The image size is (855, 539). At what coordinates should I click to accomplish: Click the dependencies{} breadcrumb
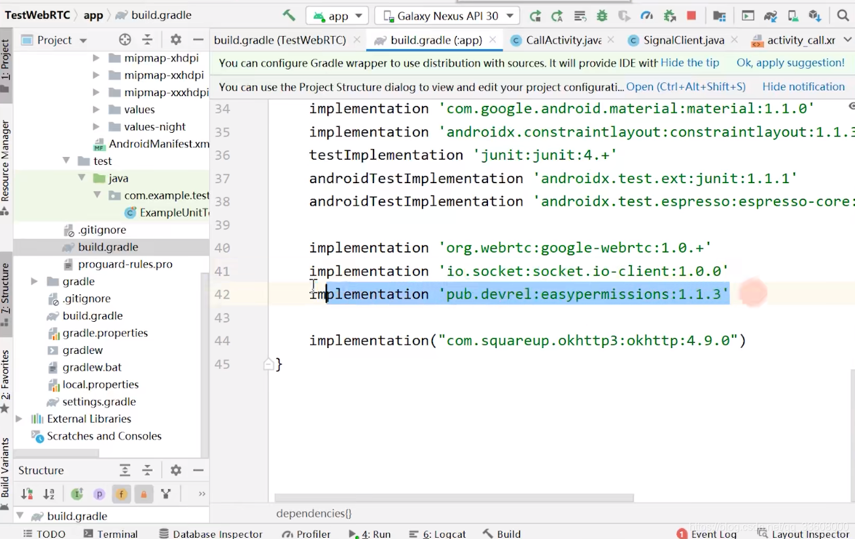313,513
